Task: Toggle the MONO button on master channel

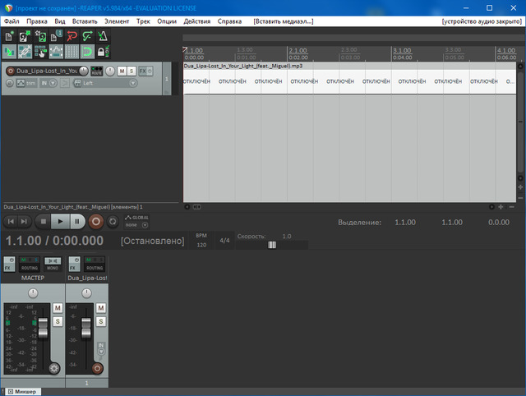Action: 53,267
